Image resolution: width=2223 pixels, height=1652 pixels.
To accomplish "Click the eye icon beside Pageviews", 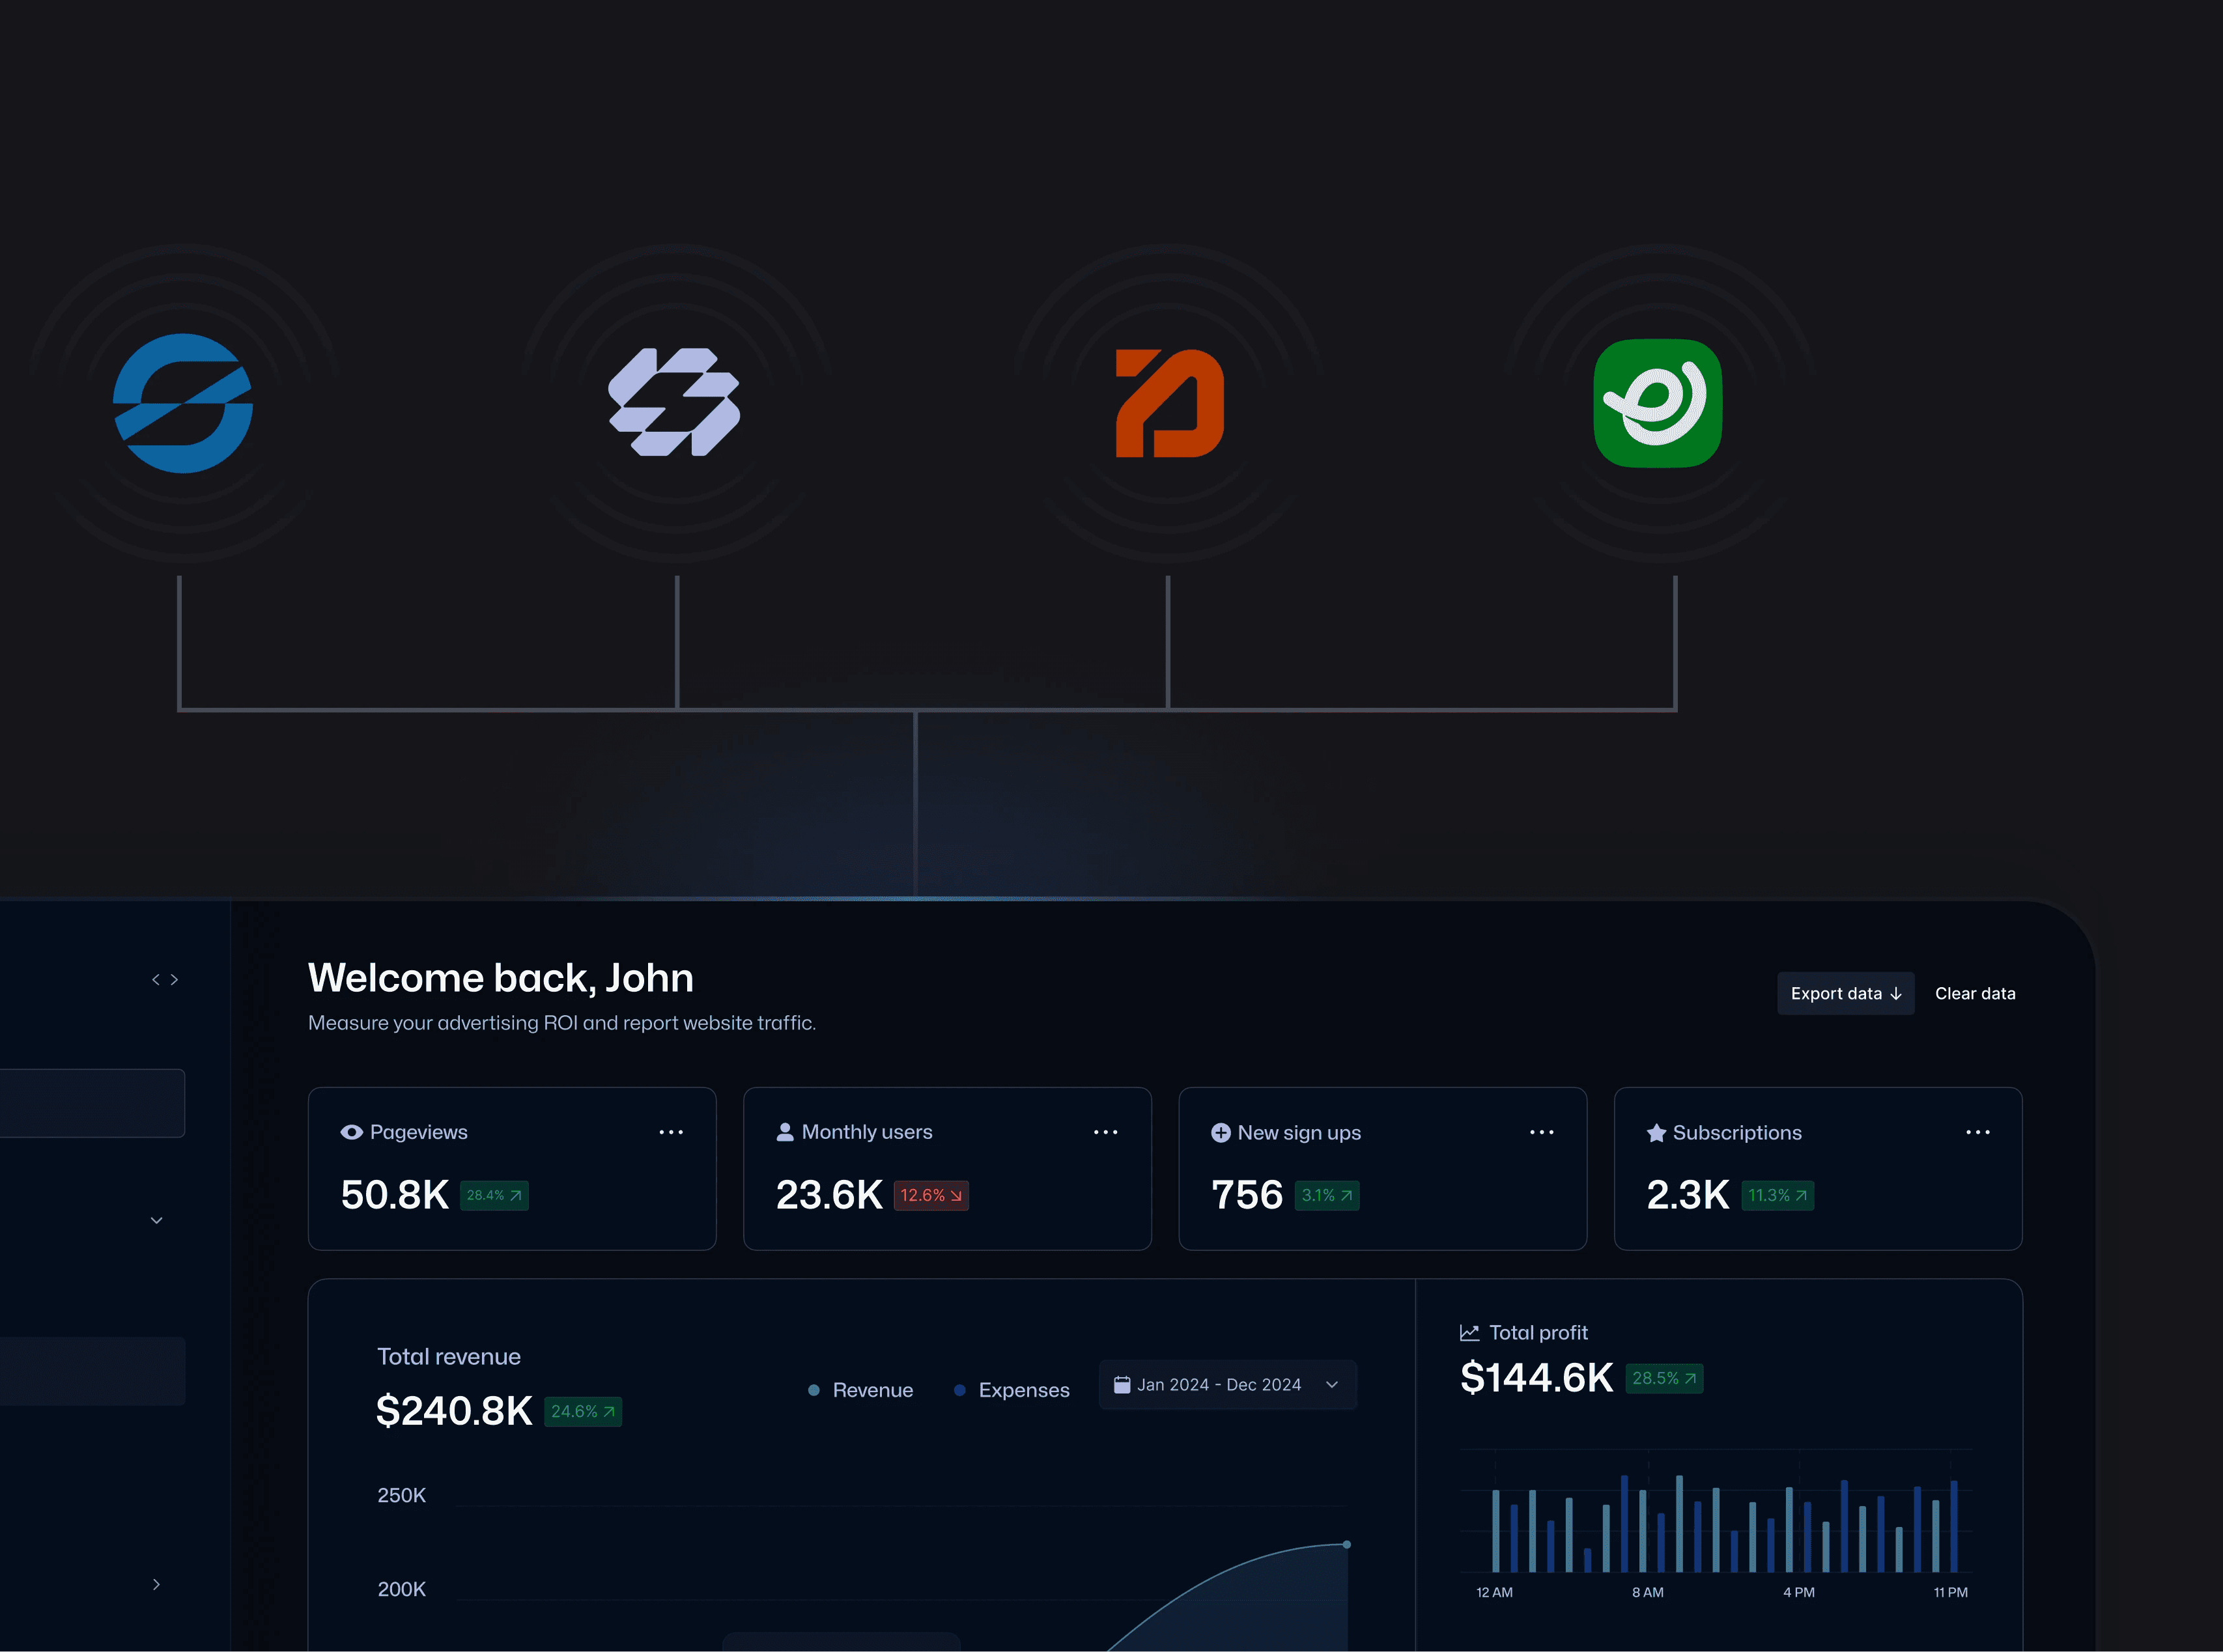I will click(351, 1132).
